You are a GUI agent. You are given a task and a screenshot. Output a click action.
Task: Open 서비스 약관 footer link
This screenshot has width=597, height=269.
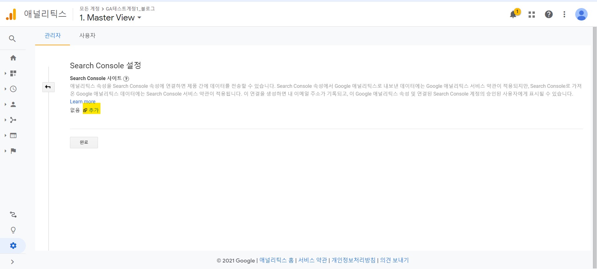(x=312, y=260)
